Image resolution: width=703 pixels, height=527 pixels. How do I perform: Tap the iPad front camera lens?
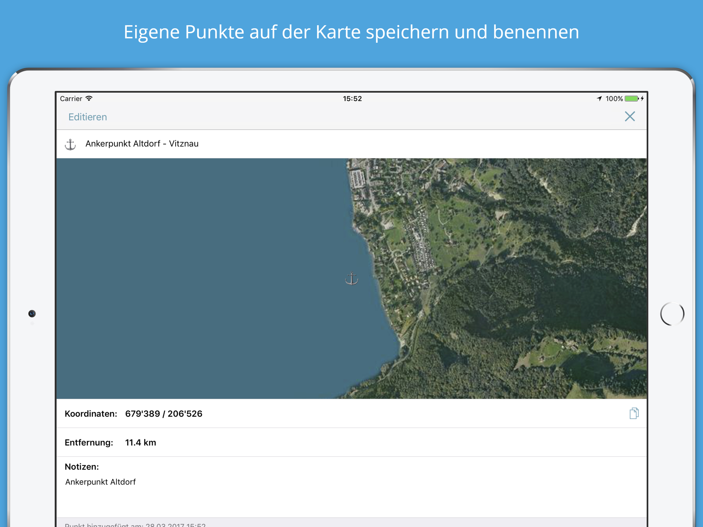click(32, 314)
